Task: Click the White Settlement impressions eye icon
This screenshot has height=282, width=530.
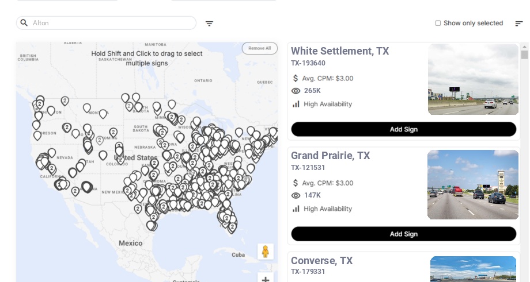Action: (x=296, y=91)
